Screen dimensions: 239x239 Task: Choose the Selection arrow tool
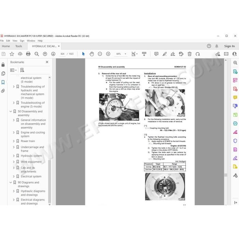coord(83,54)
